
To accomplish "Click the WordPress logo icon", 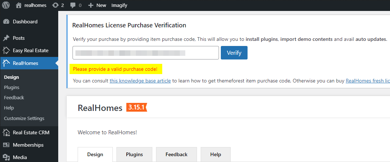I will (6, 5).
